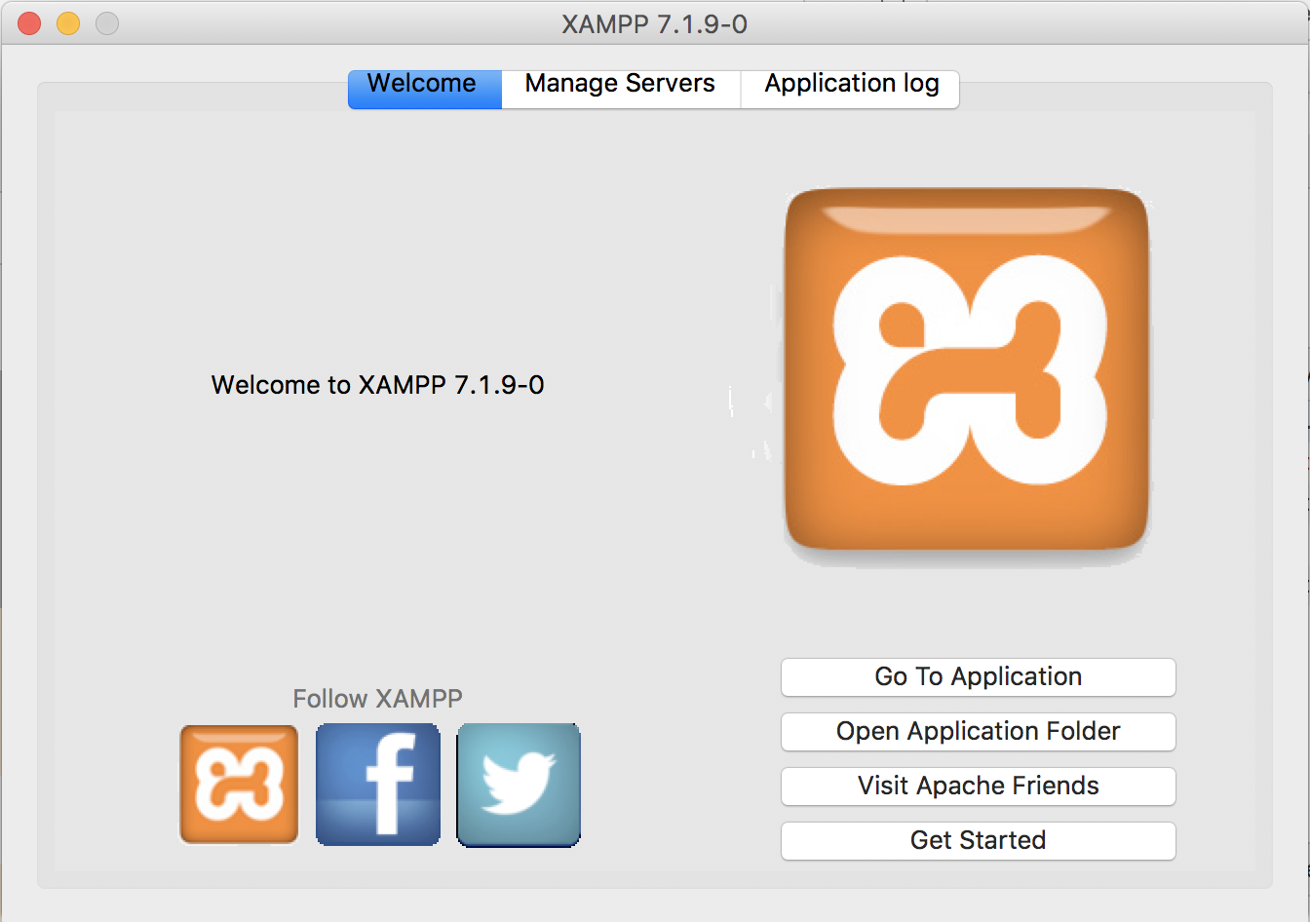This screenshot has width=1310, height=922.
Task: Open the Facebook follow icon
Action: click(x=378, y=784)
